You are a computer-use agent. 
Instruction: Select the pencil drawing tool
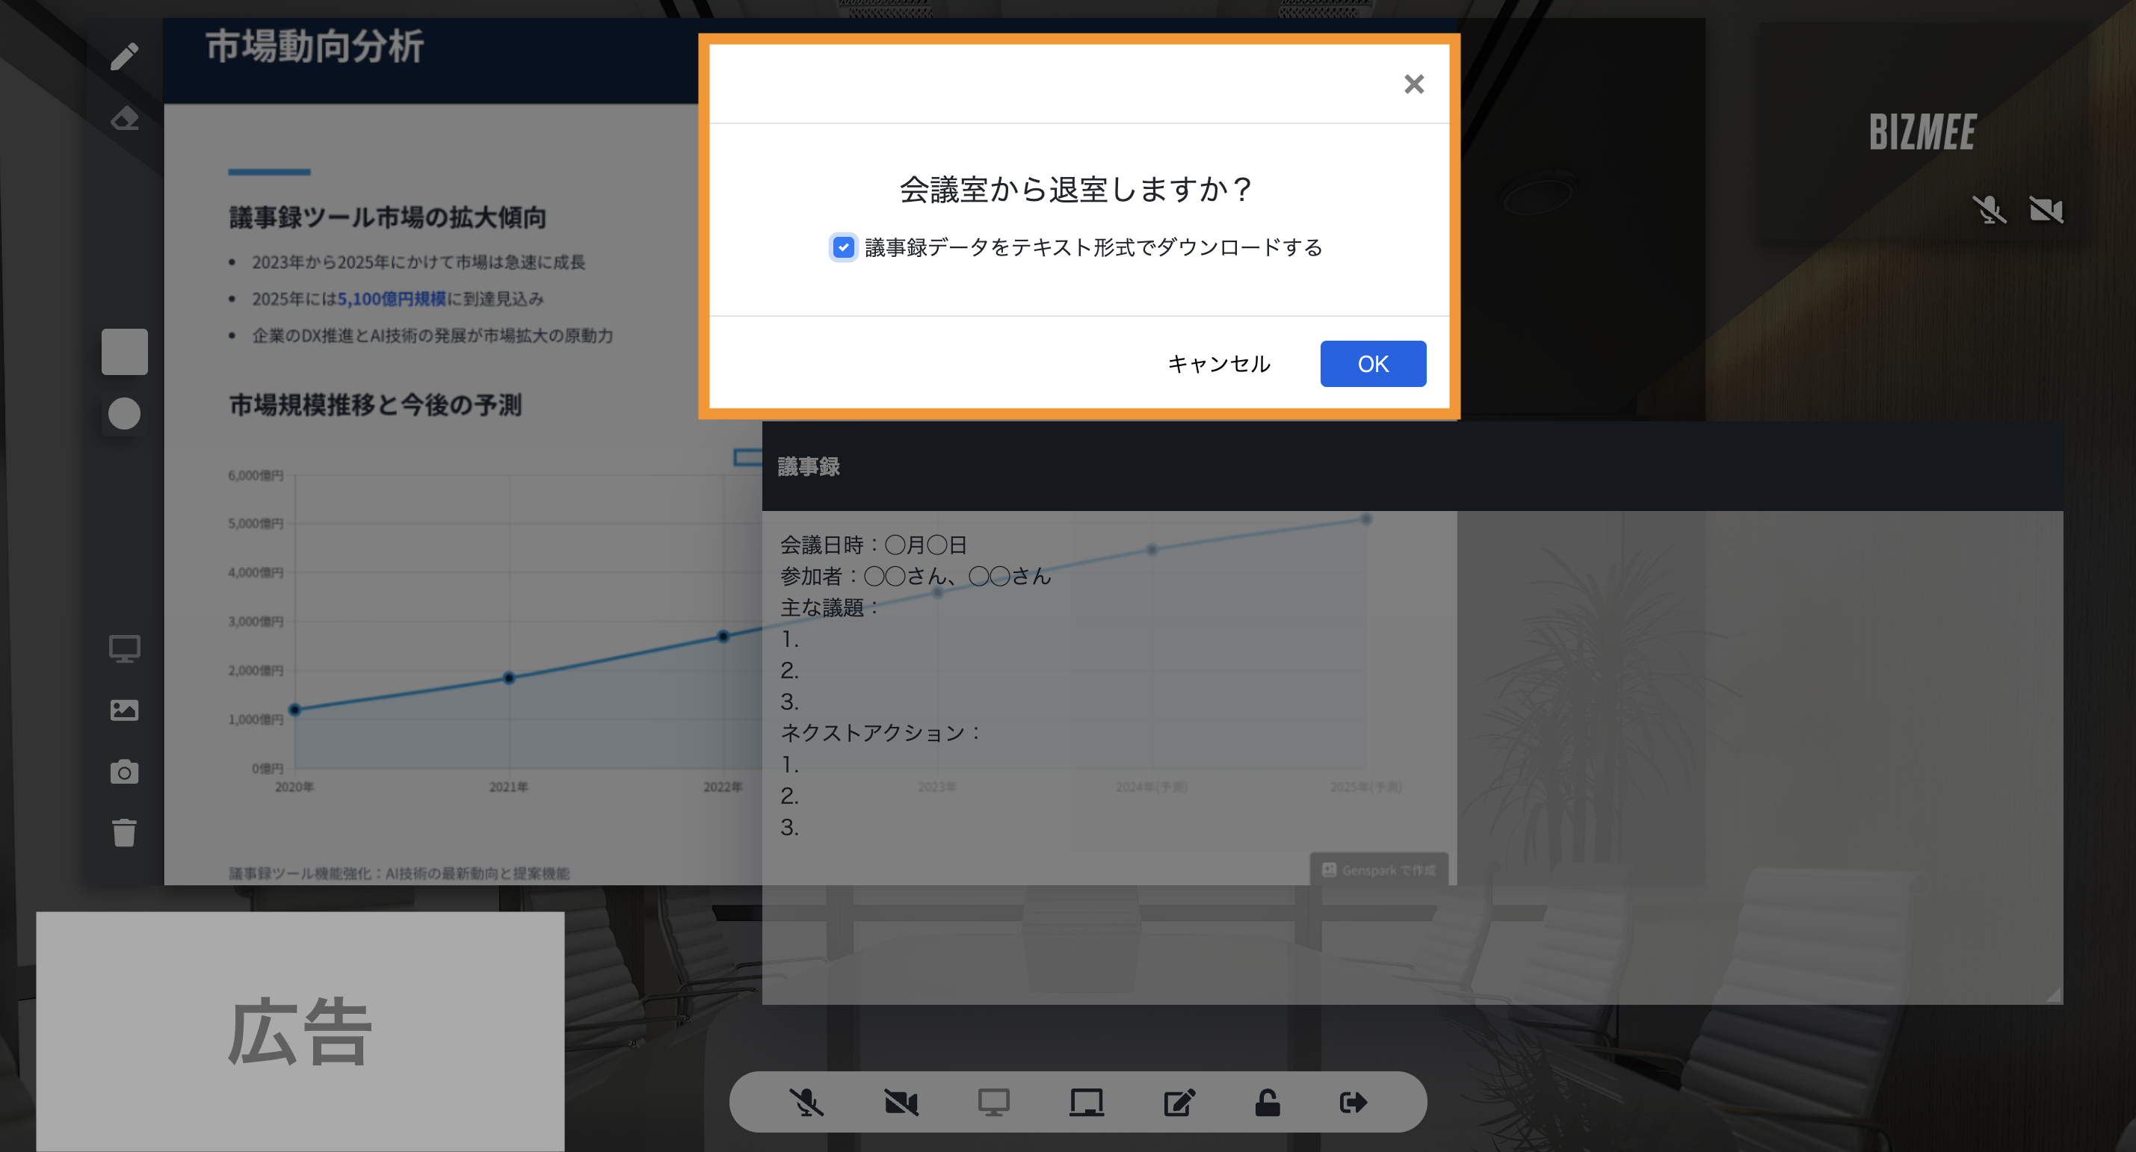pos(123,55)
